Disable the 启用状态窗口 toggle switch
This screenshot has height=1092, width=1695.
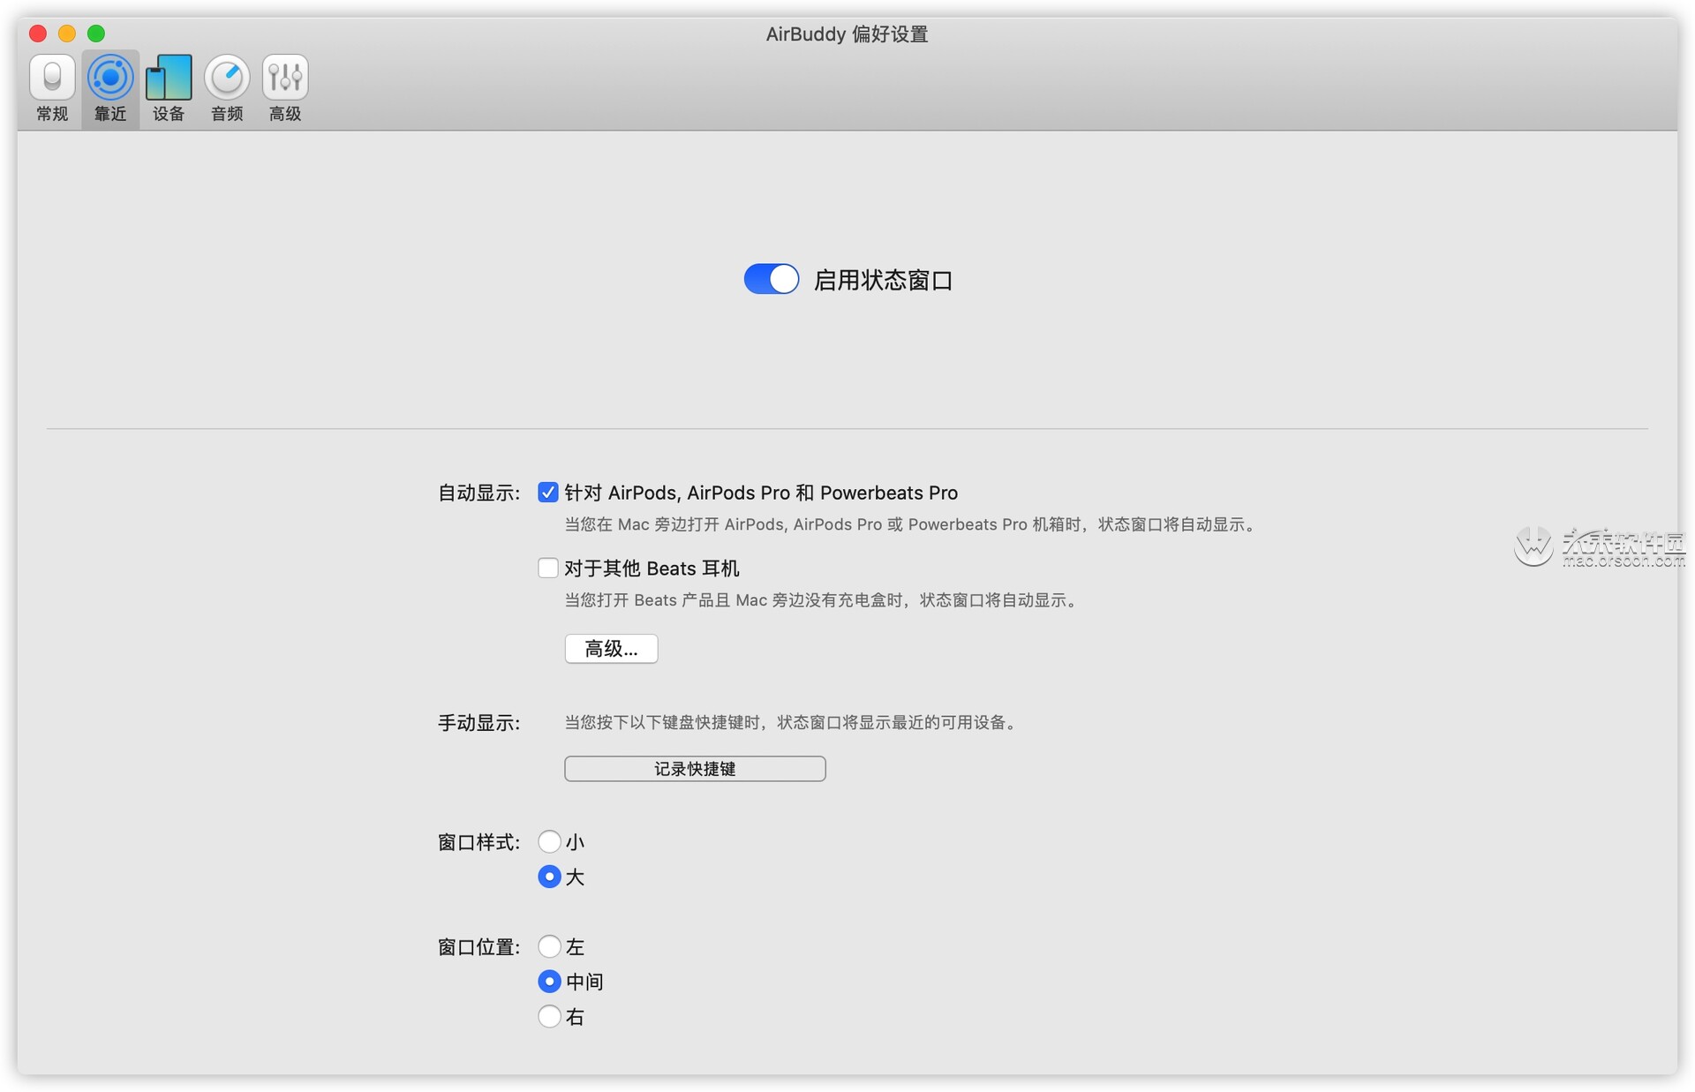(x=771, y=279)
